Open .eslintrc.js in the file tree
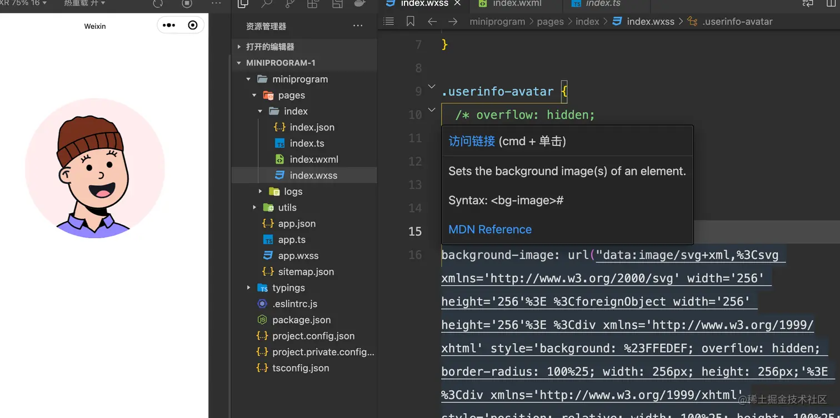 click(x=295, y=304)
